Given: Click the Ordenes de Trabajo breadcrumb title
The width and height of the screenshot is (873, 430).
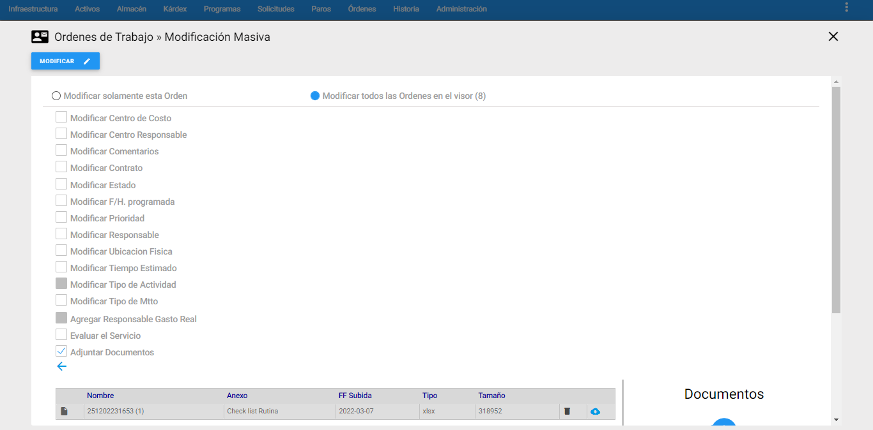Looking at the screenshot, I should coord(104,37).
